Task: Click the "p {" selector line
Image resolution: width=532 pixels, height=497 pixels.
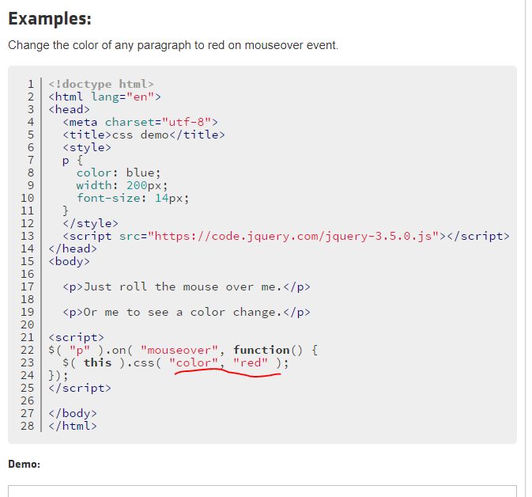Action: [x=73, y=160]
